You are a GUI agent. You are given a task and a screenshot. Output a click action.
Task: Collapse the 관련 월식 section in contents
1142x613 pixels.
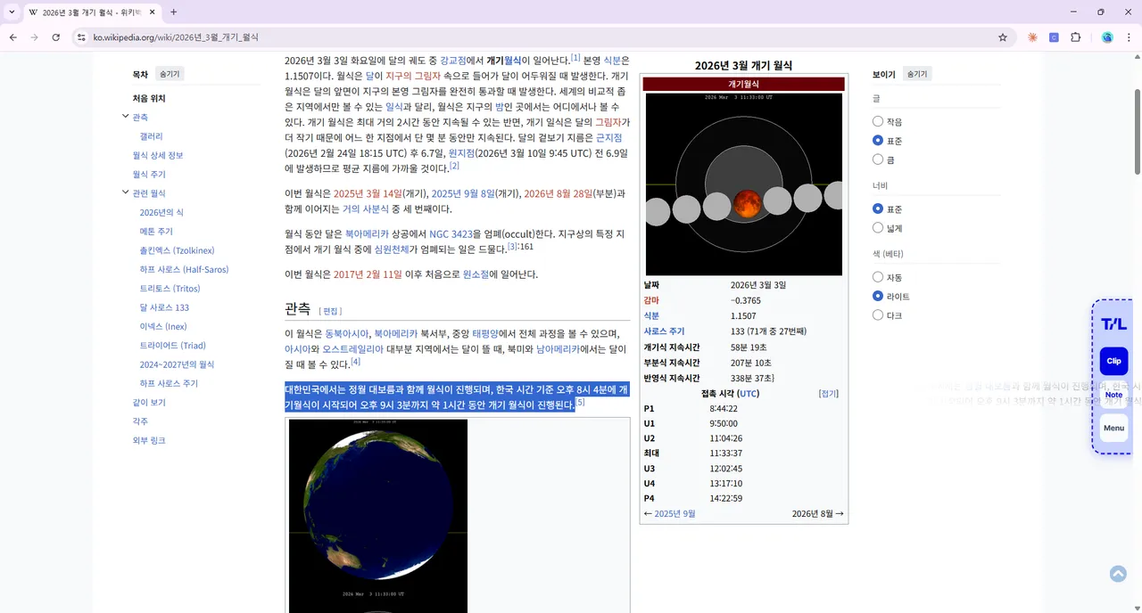coord(126,192)
